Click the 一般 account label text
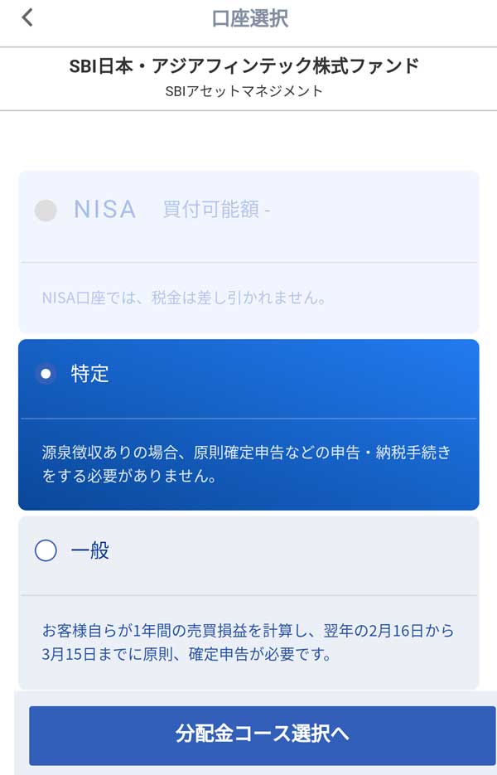This screenshot has width=497, height=775. 89,550
